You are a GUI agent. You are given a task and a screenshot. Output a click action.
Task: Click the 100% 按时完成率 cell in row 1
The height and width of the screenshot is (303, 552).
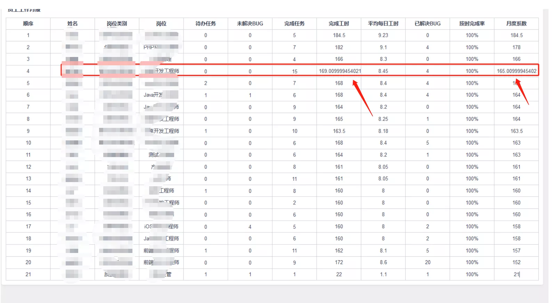click(472, 35)
